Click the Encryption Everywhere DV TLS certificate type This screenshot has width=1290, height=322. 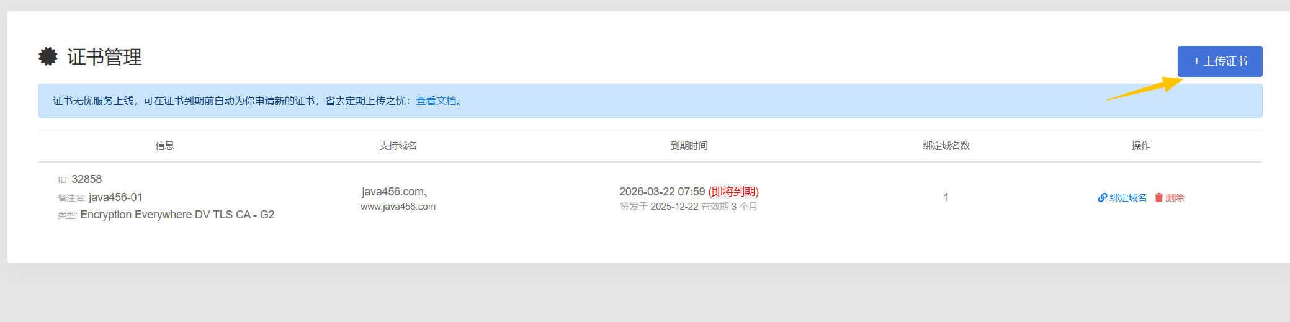[177, 215]
